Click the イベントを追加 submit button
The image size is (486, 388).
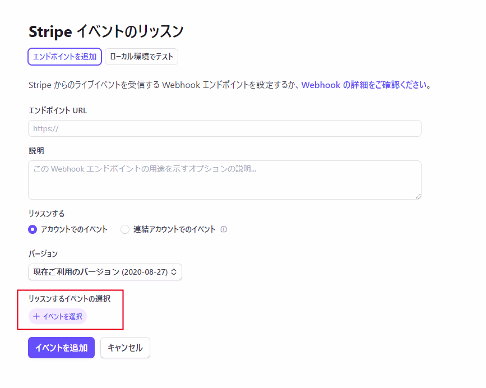click(61, 348)
